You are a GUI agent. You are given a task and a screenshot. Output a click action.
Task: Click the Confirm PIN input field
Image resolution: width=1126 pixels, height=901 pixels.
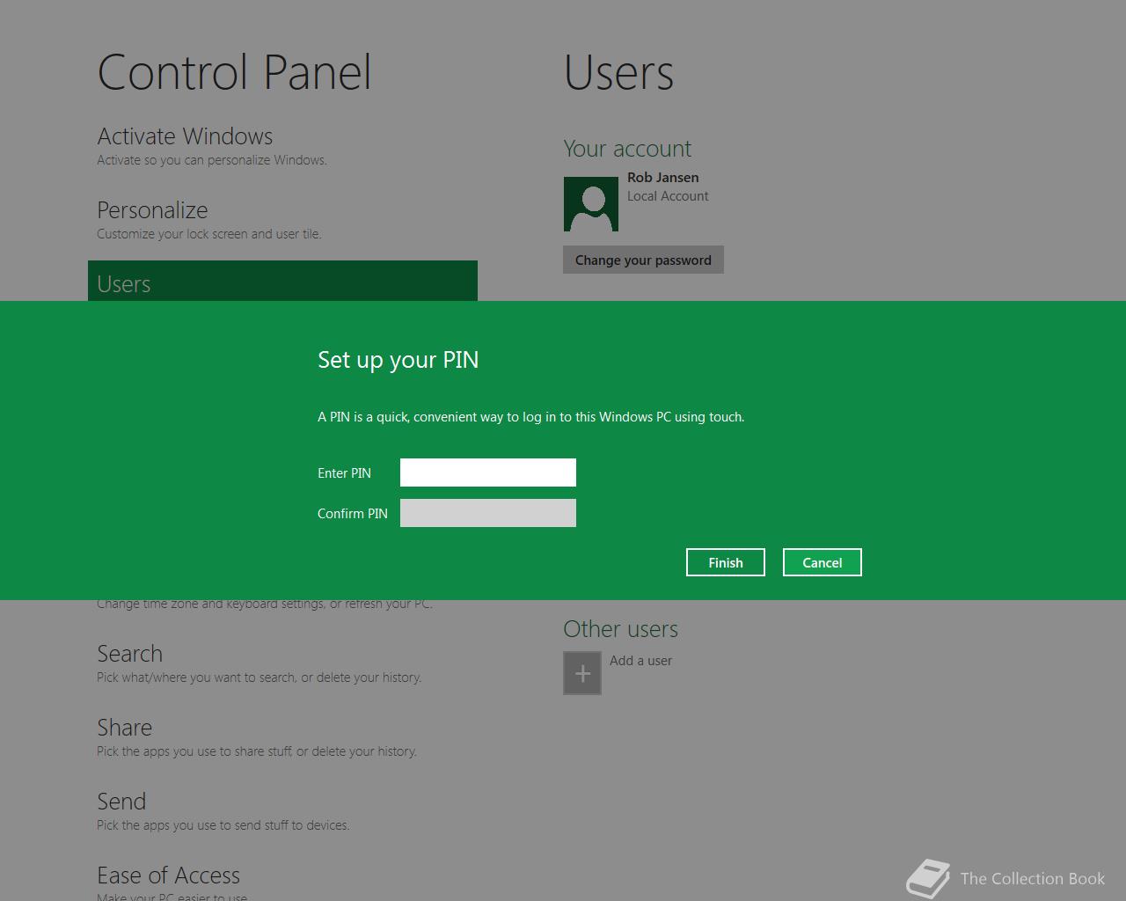pos(488,513)
